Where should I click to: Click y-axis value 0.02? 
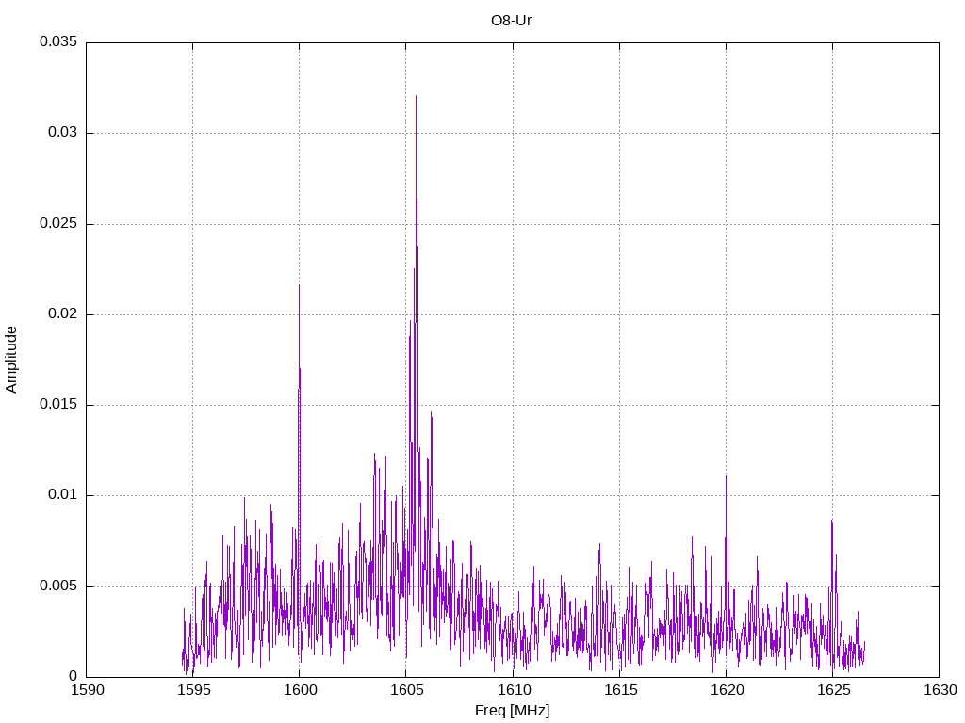63,313
